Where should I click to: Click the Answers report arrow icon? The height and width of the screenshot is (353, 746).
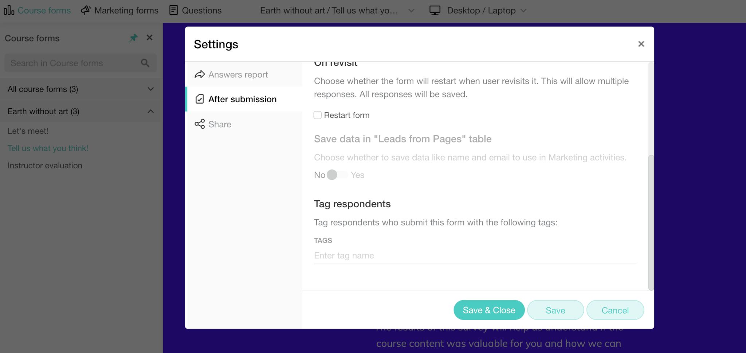(199, 74)
